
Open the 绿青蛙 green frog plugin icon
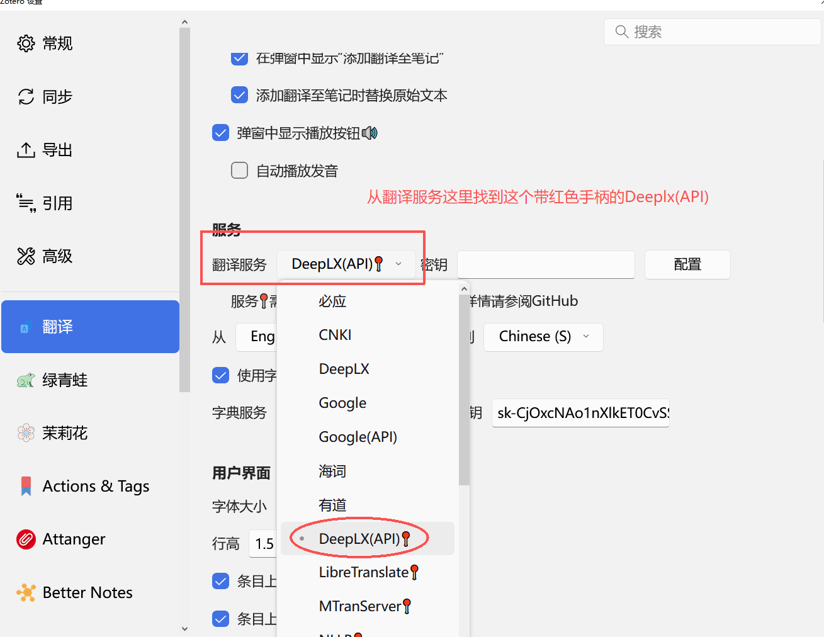coord(26,380)
